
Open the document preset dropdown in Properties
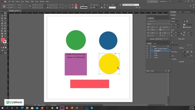[175, 21]
